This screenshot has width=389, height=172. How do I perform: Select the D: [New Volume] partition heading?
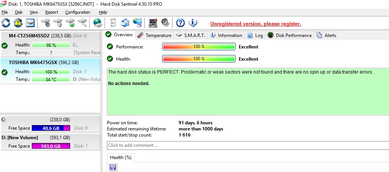20,137
